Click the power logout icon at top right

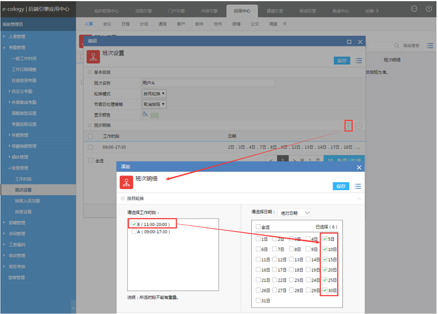click(x=429, y=9)
